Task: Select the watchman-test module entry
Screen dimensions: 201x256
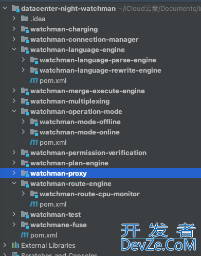Action: point(56,215)
